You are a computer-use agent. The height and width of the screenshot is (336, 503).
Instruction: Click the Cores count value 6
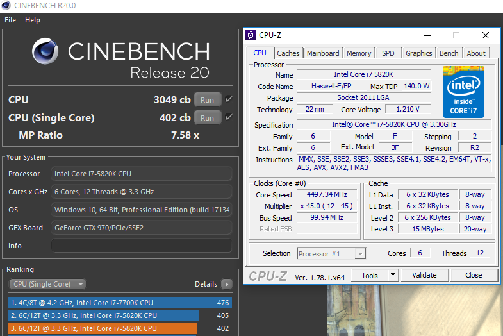pyautogui.click(x=420, y=253)
